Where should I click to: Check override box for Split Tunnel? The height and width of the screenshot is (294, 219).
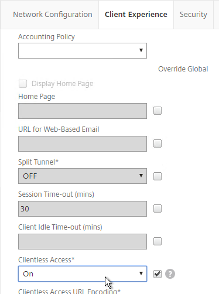[158, 176]
